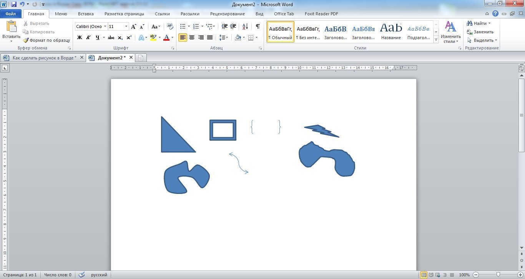Click Копировать (copy) in the clipboard group
The width and height of the screenshot is (525, 279).
39,32
